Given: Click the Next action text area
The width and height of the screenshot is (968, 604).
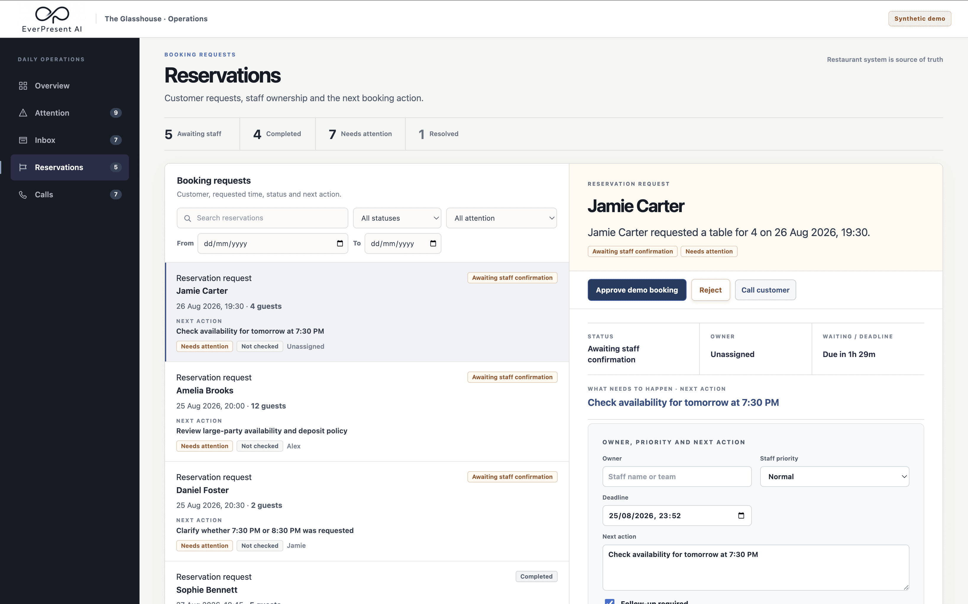Looking at the screenshot, I should pos(756,567).
